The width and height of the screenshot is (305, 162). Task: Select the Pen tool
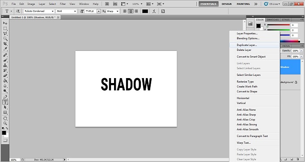(x=5, y=97)
